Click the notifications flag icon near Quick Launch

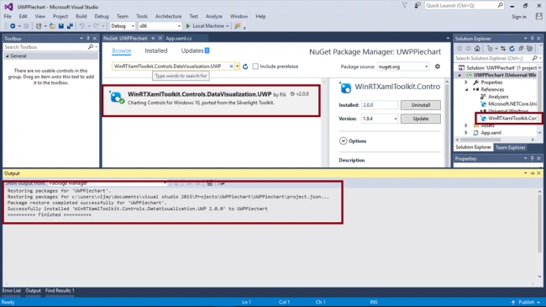point(405,5)
